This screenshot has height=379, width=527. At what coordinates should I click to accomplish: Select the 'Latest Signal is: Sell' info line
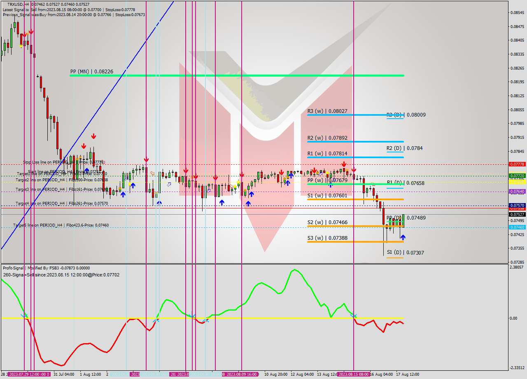pyautogui.click(x=68, y=9)
